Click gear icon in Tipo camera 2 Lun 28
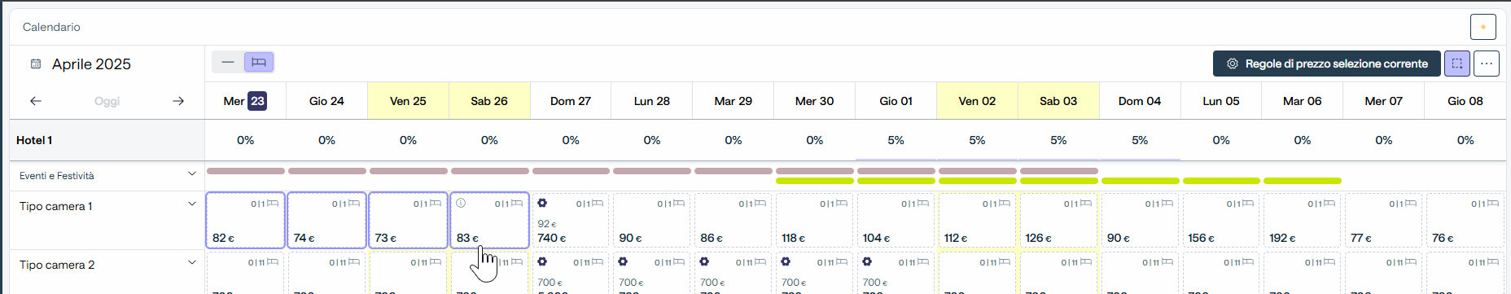This screenshot has width=1511, height=294. click(623, 262)
